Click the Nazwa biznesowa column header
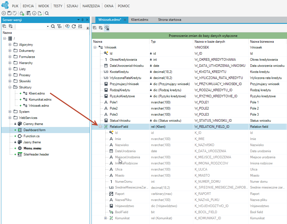The image size is (287, 224). (x=267, y=42)
